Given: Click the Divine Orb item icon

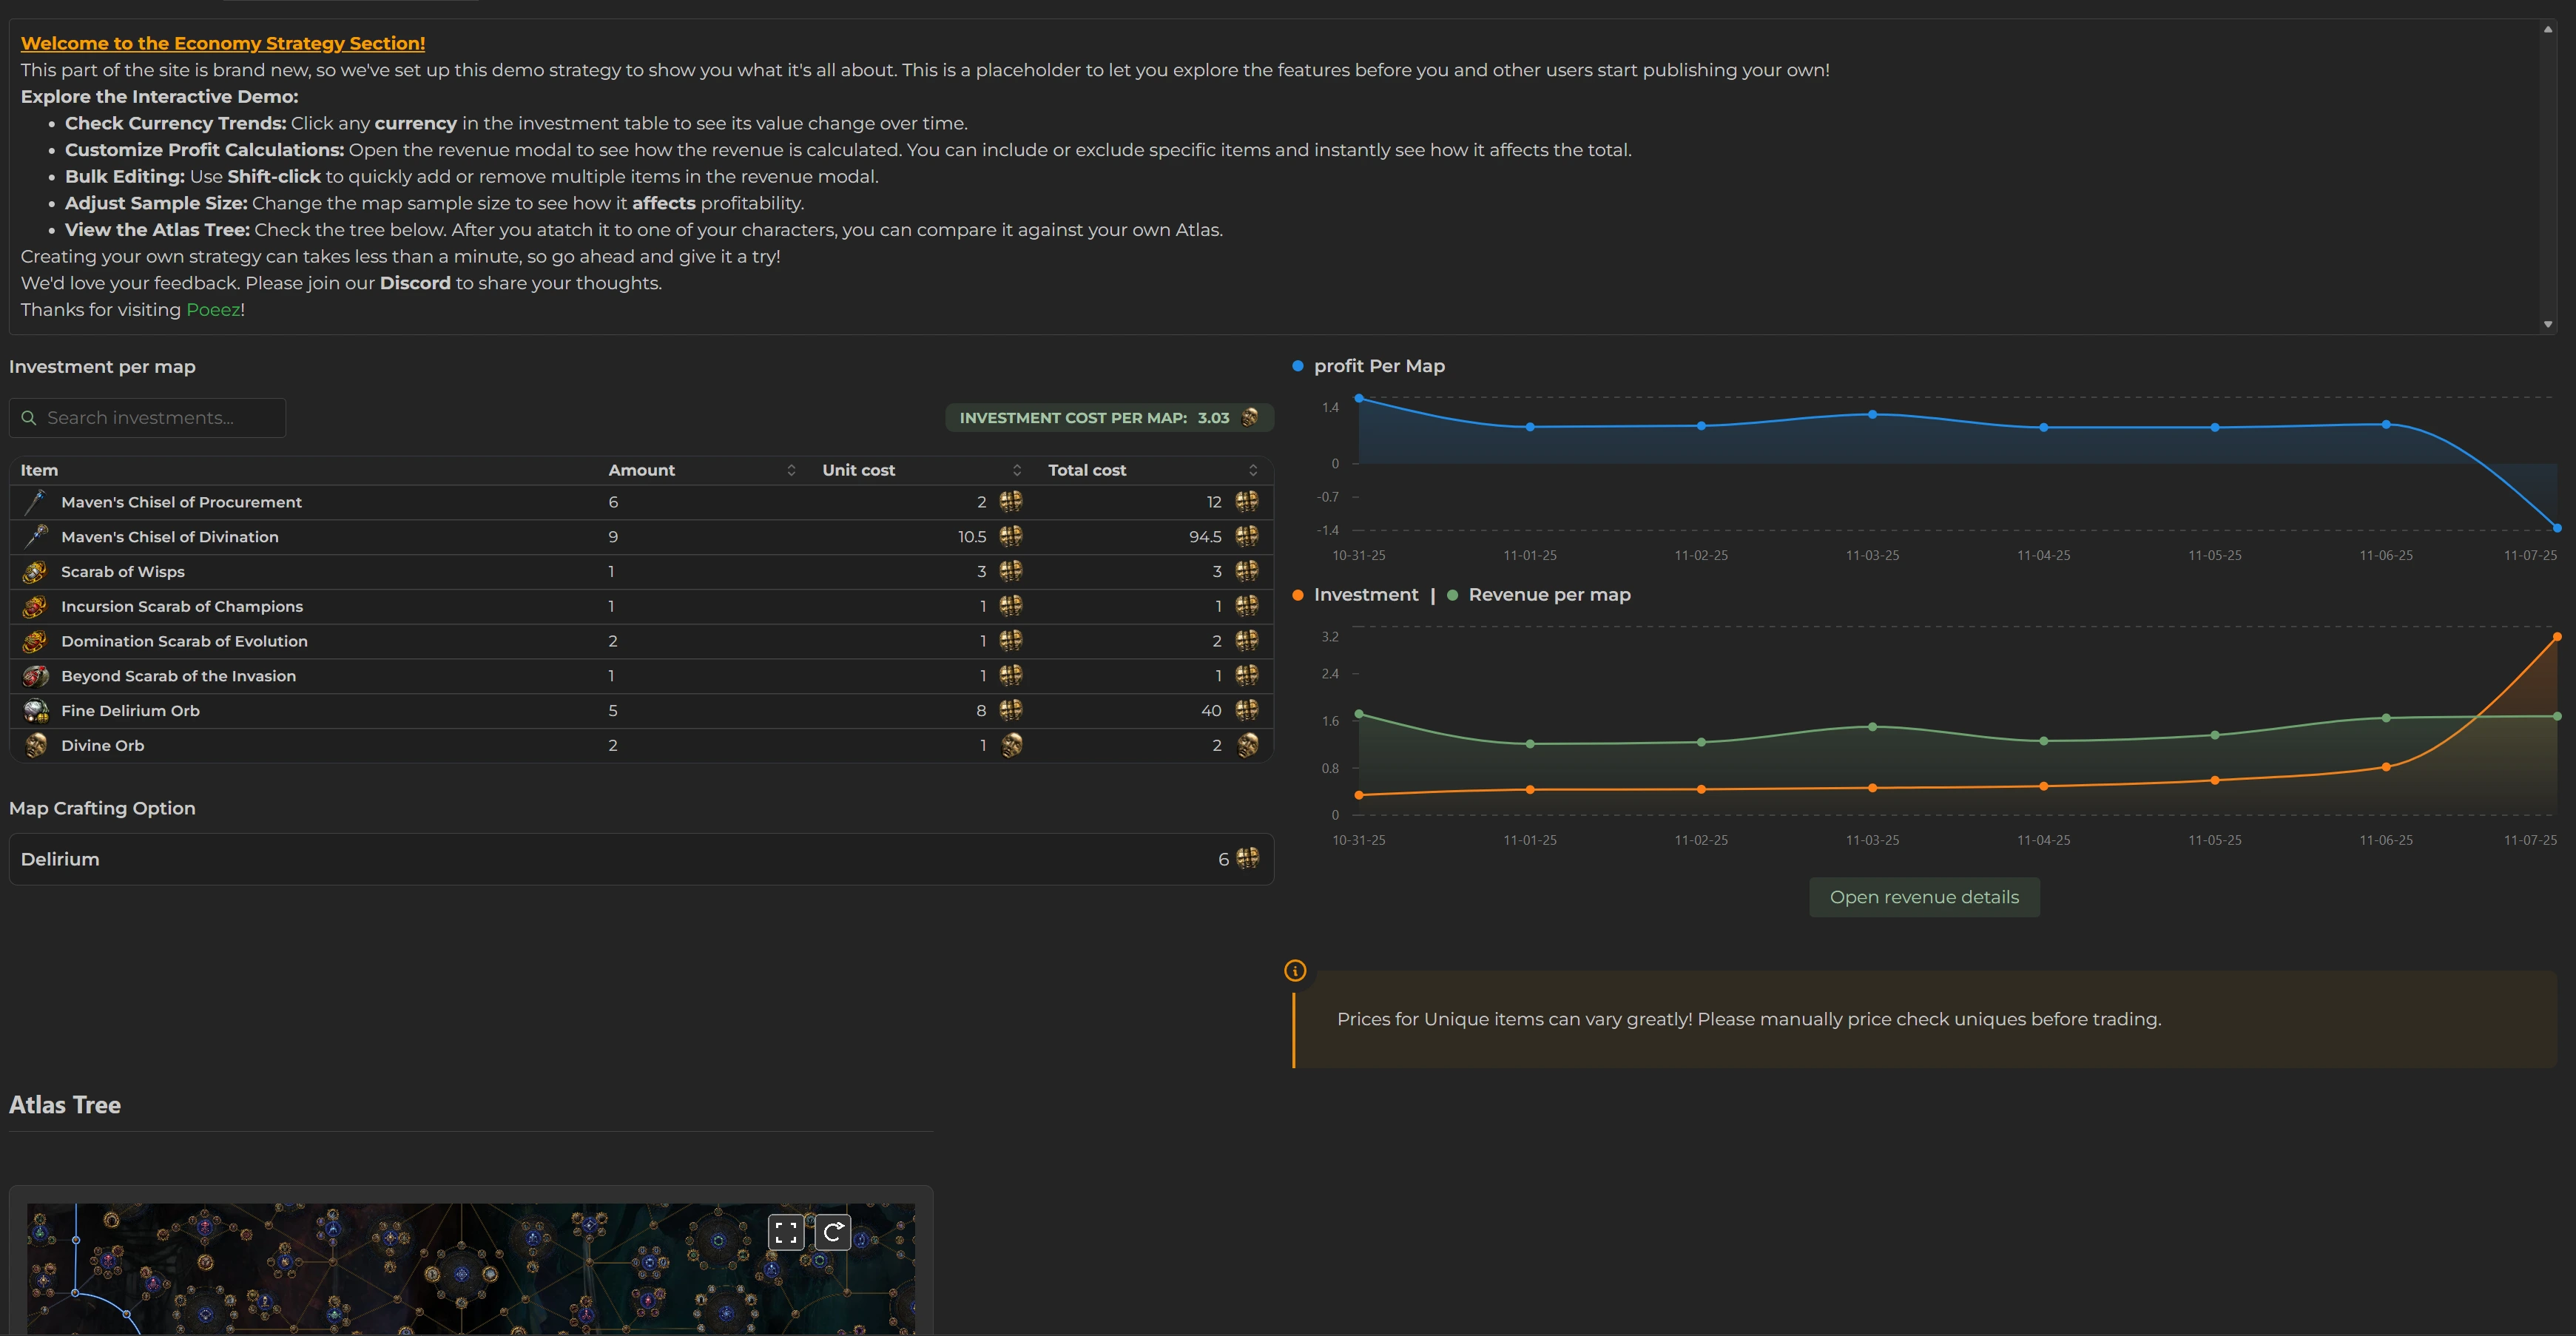Looking at the screenshot, I should [x=35, y=746].
